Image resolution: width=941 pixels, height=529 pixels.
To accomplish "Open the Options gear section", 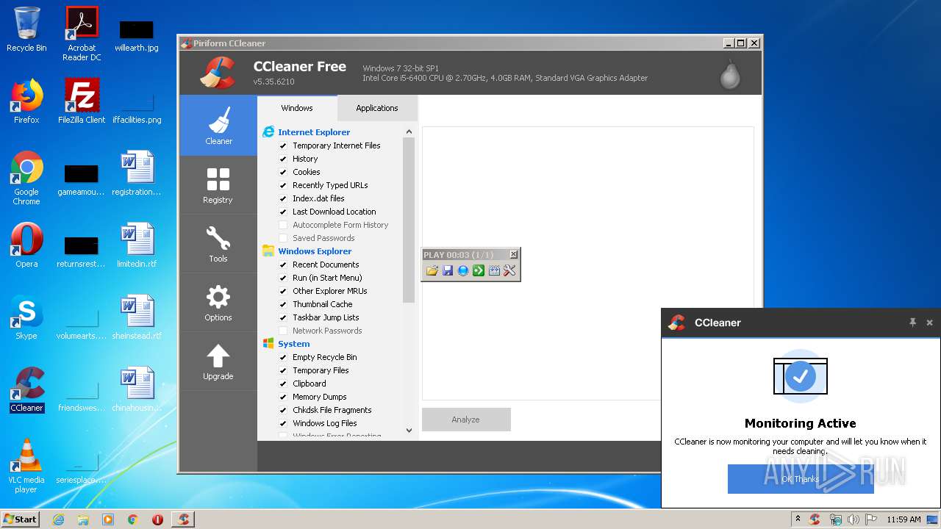I will (x=218, y=302).
